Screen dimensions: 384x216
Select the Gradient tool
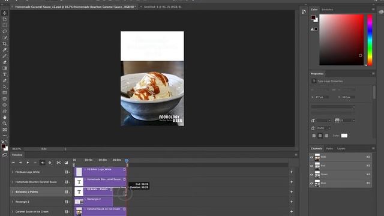[4, 68]
